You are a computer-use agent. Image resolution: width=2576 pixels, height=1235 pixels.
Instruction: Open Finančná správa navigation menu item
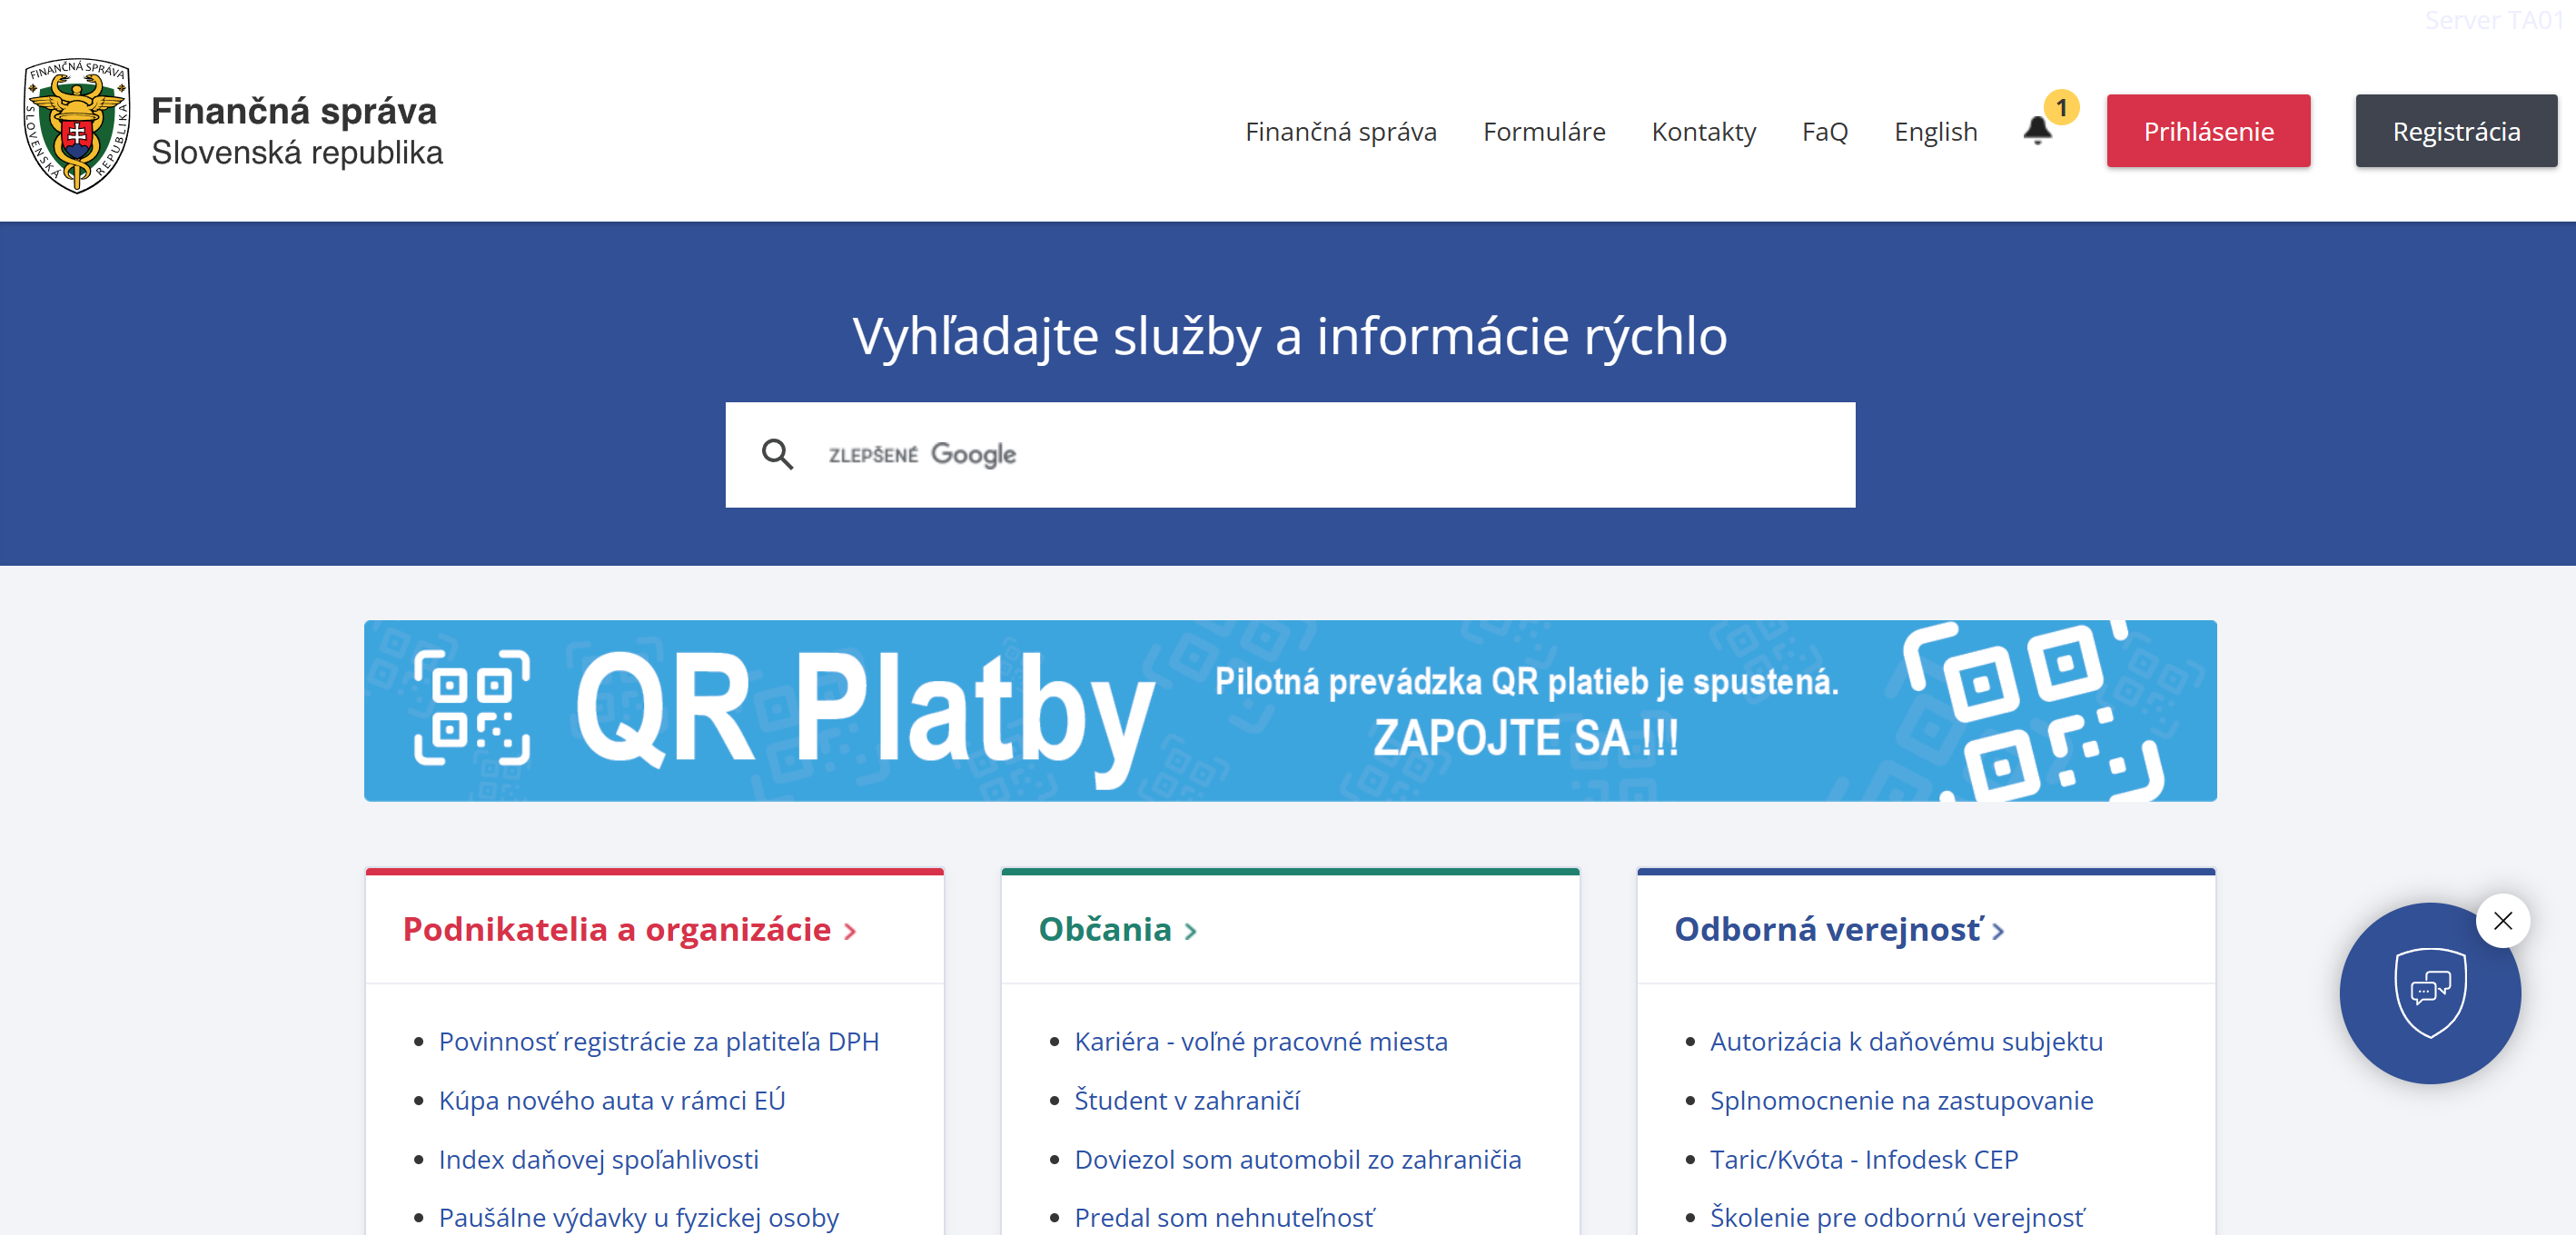pyautogui.click(x=1340, y=131)
